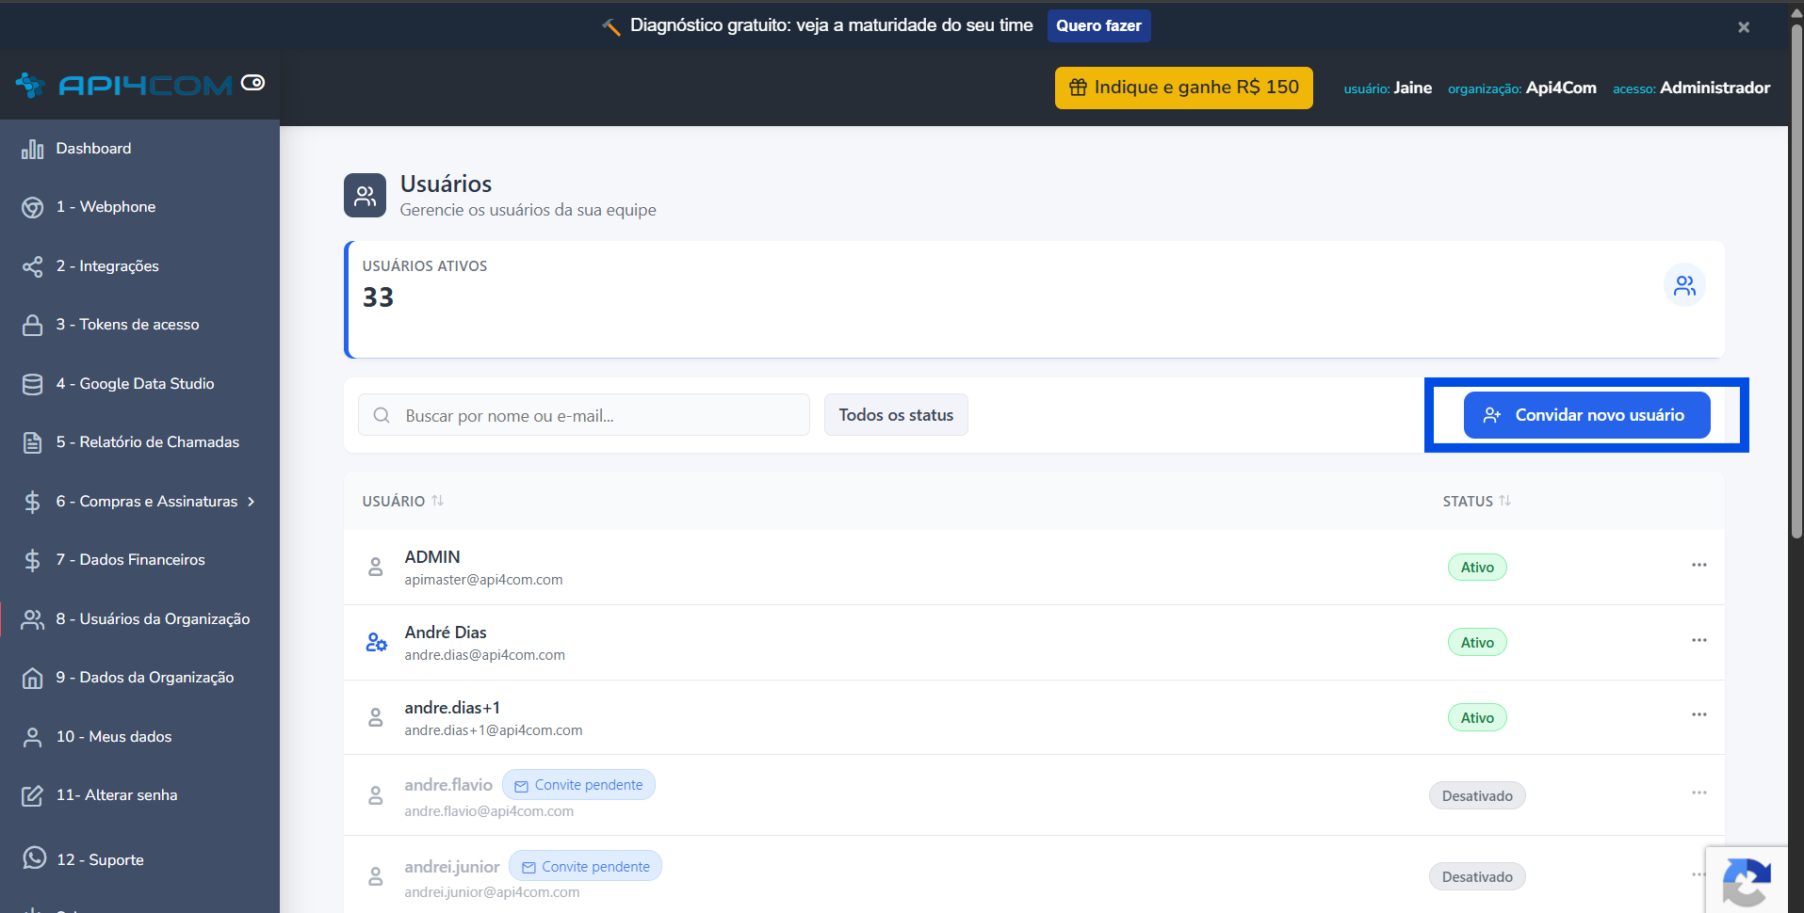Screen dimensions: 1804x913
Task: Sort the table by the USUÁRIO column
Action: (402, 501)
